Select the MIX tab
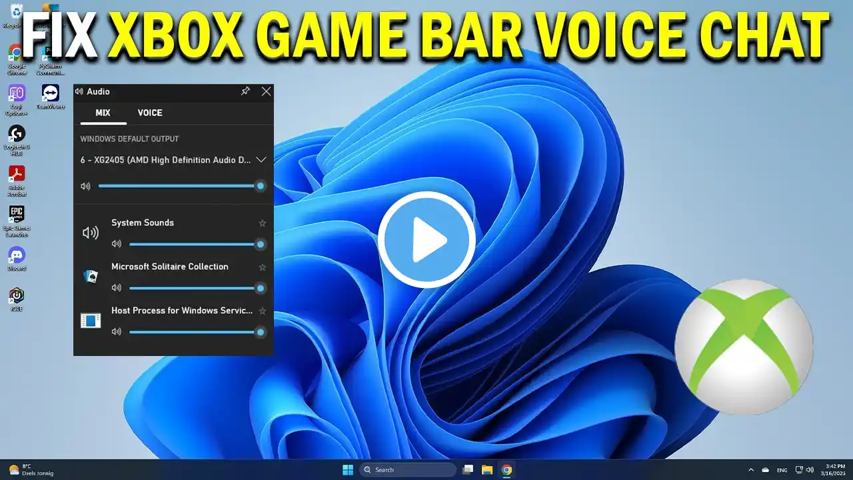The width and height of the screenshot is (853, 480). pos(103,113)
